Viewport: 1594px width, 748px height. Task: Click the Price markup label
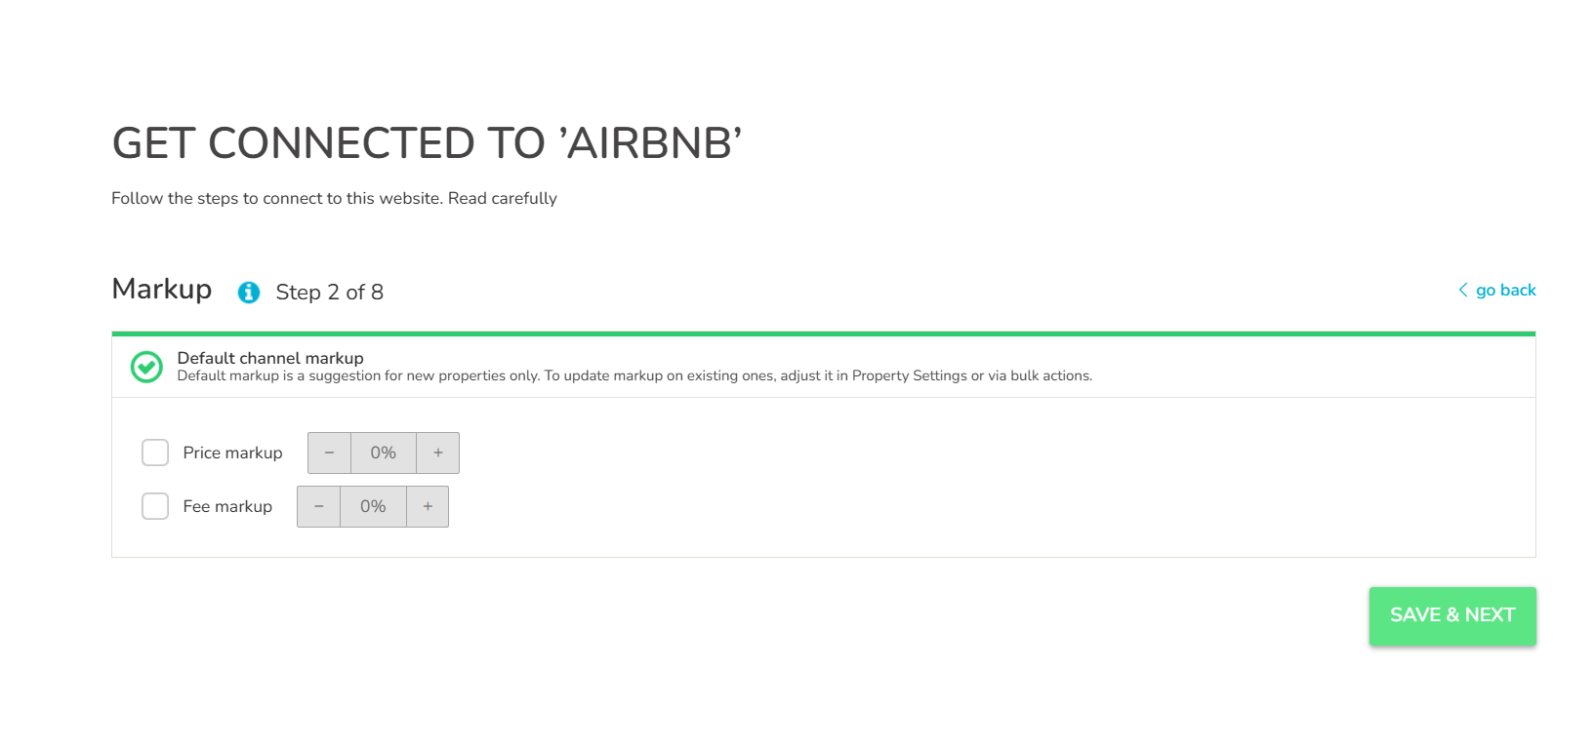[x=232, y=453]
